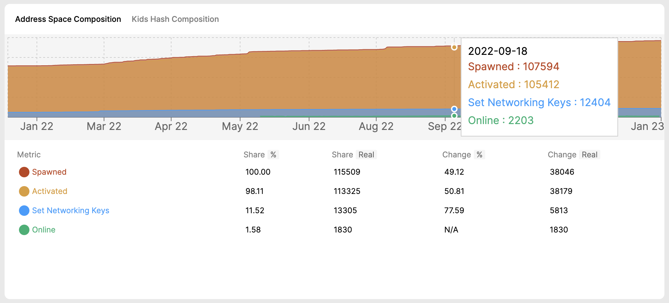Screen dimensions: 669x303
Task: Toggle the Spawned series red dot
Action: 24,172
